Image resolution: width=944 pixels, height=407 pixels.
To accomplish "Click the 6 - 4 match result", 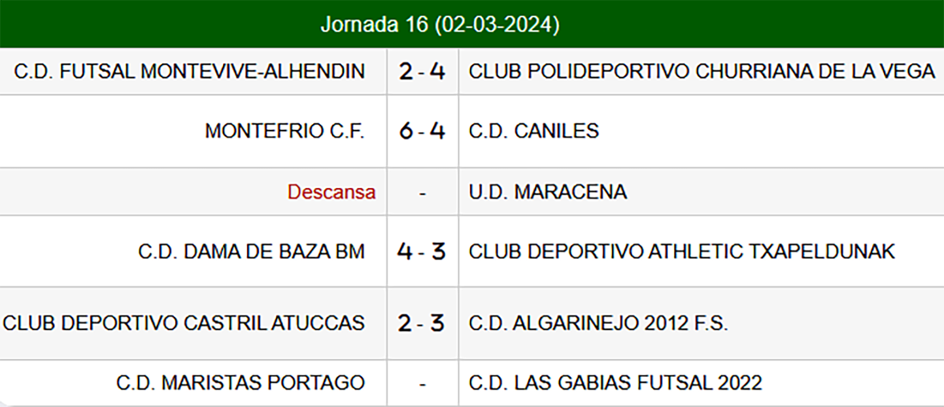I will [x=422, y=131].
